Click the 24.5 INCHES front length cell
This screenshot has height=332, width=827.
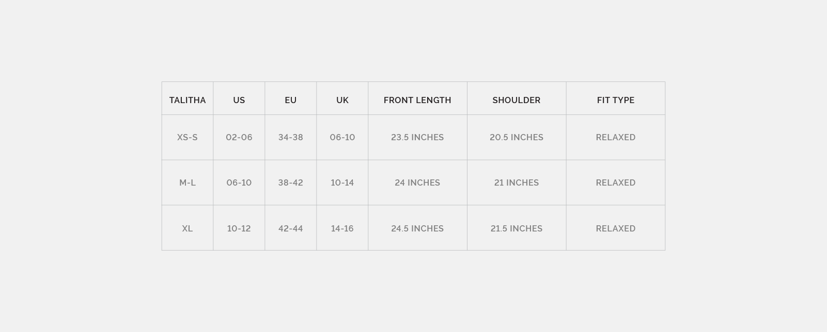coord(417,228)
